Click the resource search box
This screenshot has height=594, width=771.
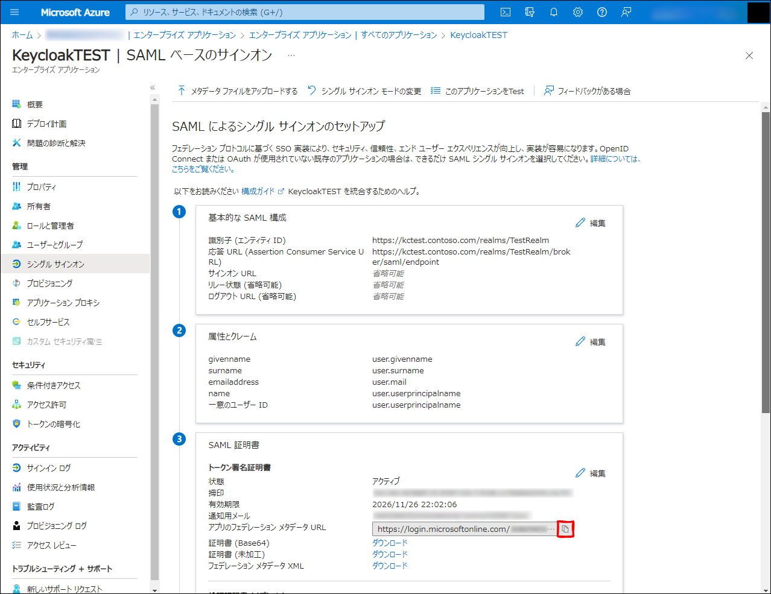coord(305,12)
